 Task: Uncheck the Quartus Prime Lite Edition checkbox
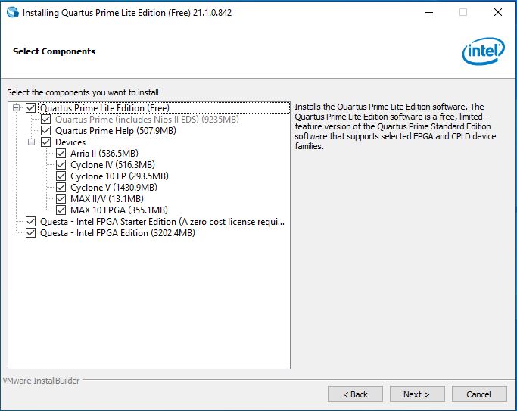30,108
